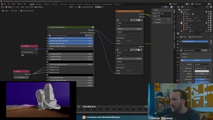Open the Blender logo menu
The image size is (213, 120).
click(x=2, y=4)
